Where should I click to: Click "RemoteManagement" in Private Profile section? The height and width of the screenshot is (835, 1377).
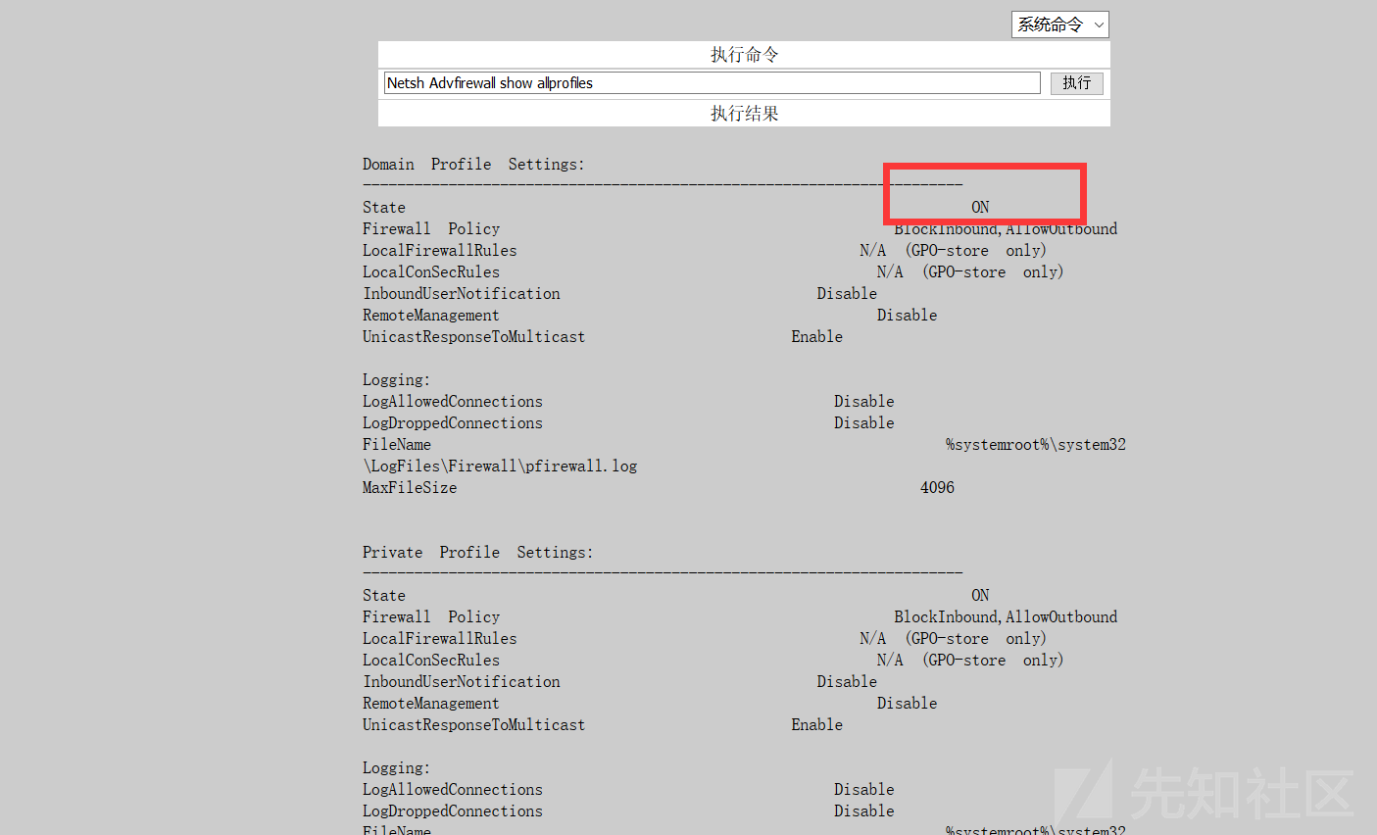pyautogui.click(x=430, y=704)
